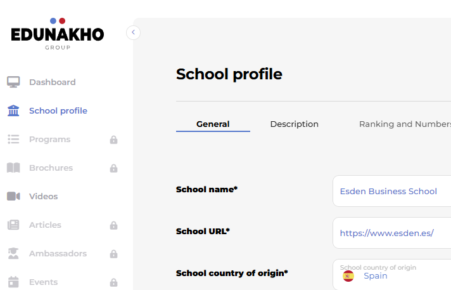
Task: Click into the School name field
Action: [x=393, y=191]
